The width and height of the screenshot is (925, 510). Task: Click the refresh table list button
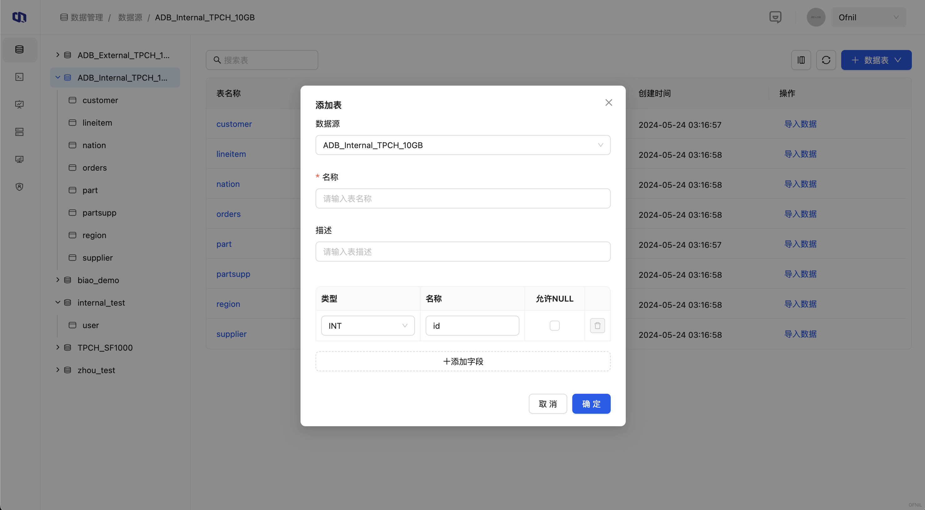[x=826, y=60]
